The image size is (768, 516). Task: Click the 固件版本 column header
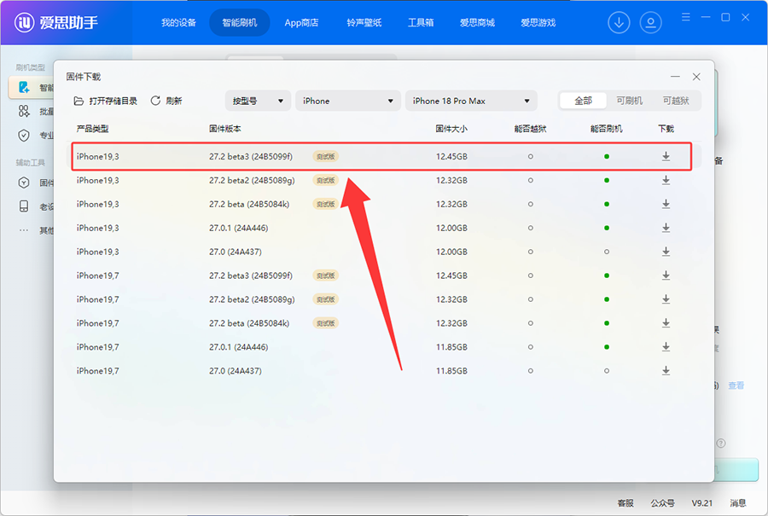[224, 129]
